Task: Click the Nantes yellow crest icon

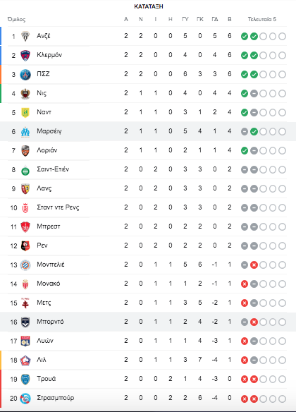Action: coord(25,113)
